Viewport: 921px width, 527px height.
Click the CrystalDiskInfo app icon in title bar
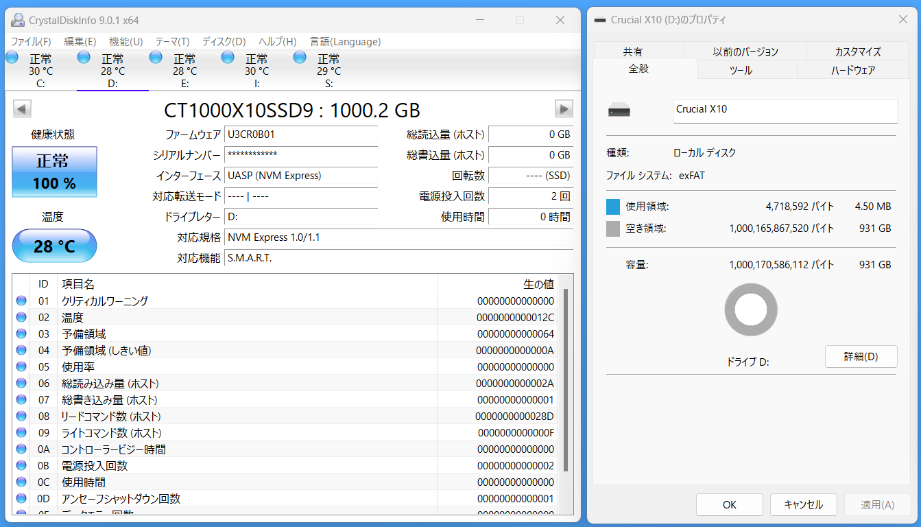coord(18,21)
